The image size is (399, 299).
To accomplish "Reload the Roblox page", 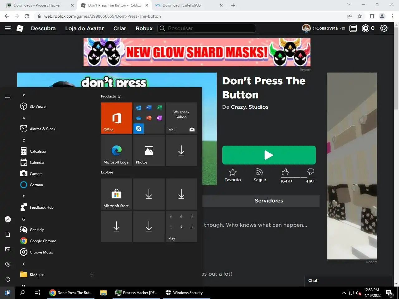I will pyautogui.click(x=27, y=16).
